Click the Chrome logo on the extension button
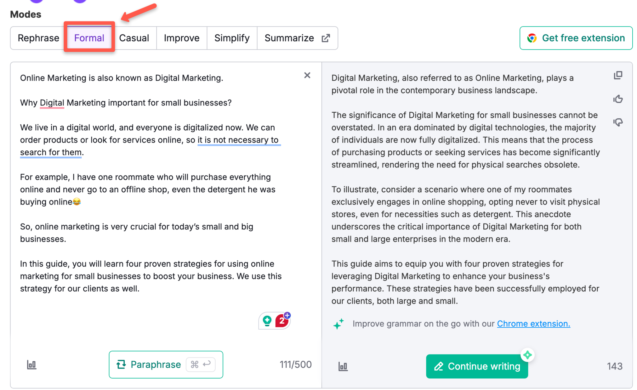 pos(532,38)
